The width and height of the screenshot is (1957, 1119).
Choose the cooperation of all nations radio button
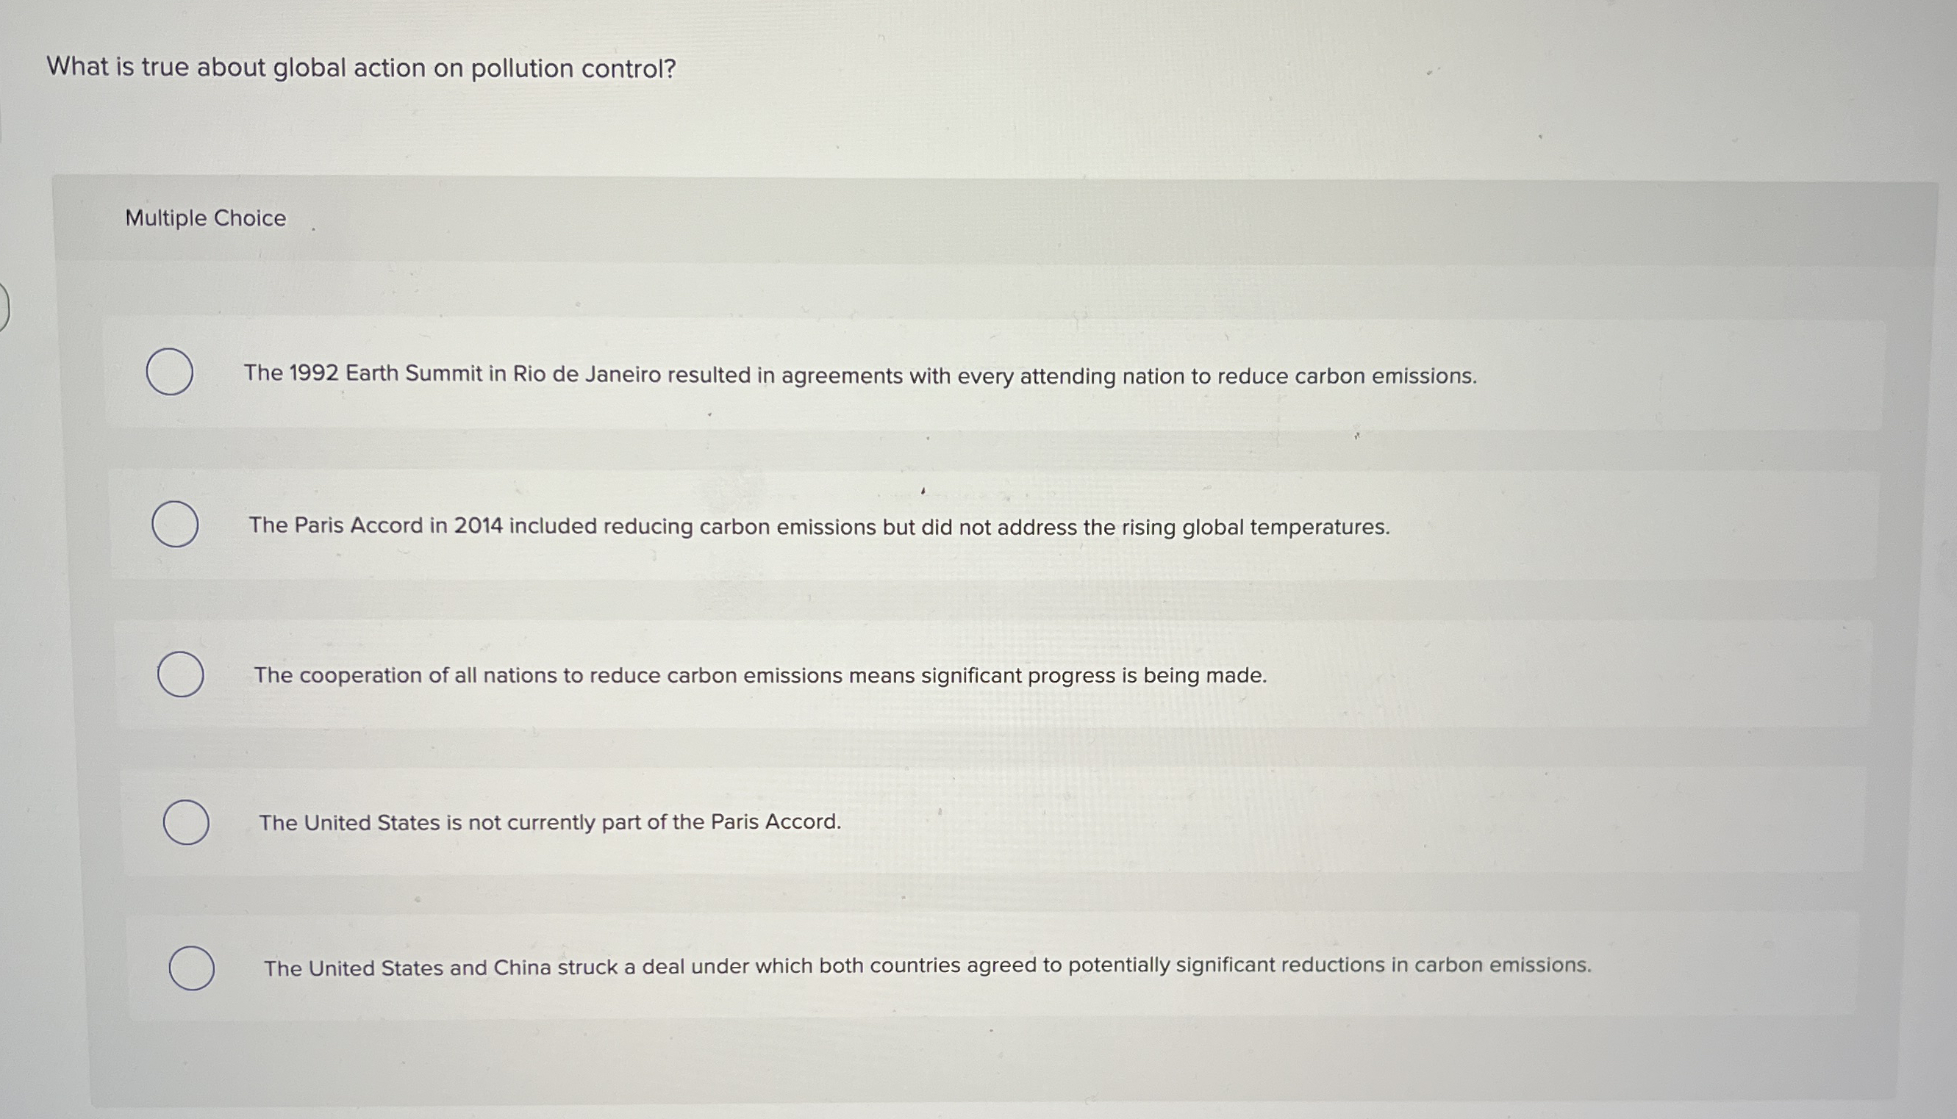coord(181,674)
